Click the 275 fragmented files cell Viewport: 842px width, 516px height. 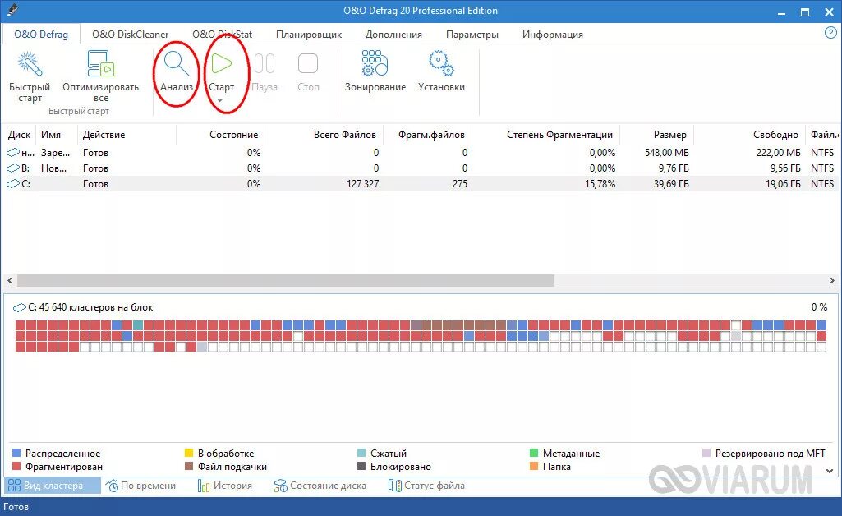pos(460,183)
